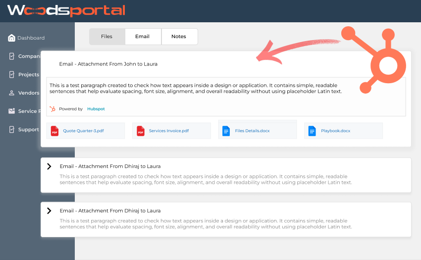Expand the last Dhiraj to Laura email
The width and height of the screenshot is (421, 260).
(49, 210)
